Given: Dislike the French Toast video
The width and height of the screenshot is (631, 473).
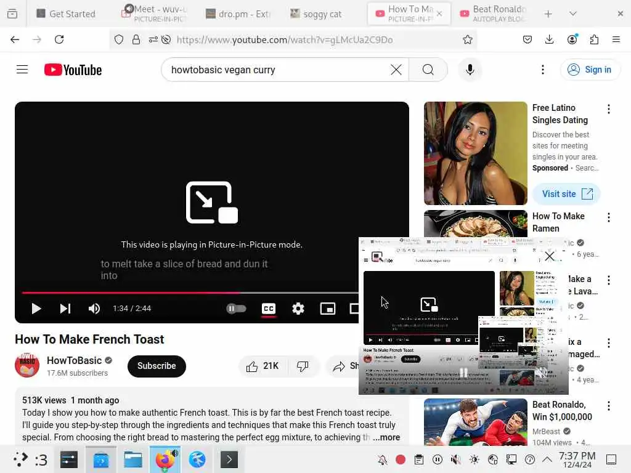Looking at the screenshot, I should 303,366.
